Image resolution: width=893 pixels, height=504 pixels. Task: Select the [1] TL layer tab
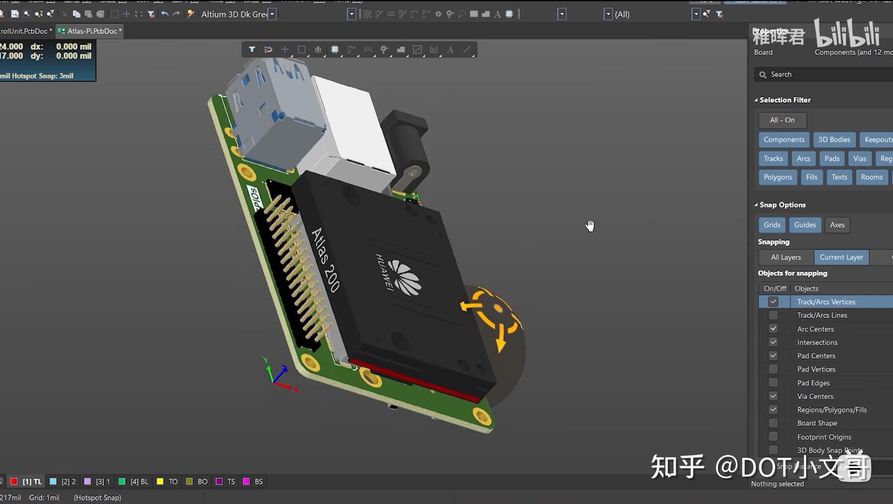click(x=26, y=482)
